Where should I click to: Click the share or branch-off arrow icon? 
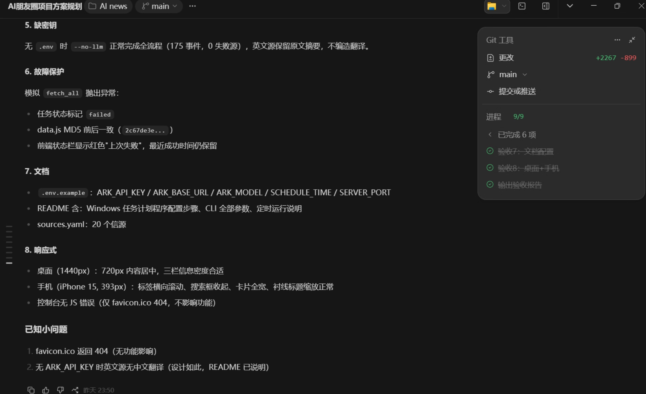coord(75,390)
